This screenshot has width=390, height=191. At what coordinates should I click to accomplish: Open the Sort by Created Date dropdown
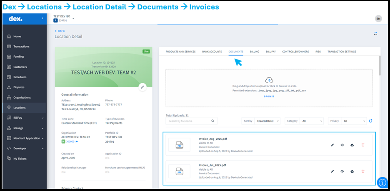tap(267, 121)
